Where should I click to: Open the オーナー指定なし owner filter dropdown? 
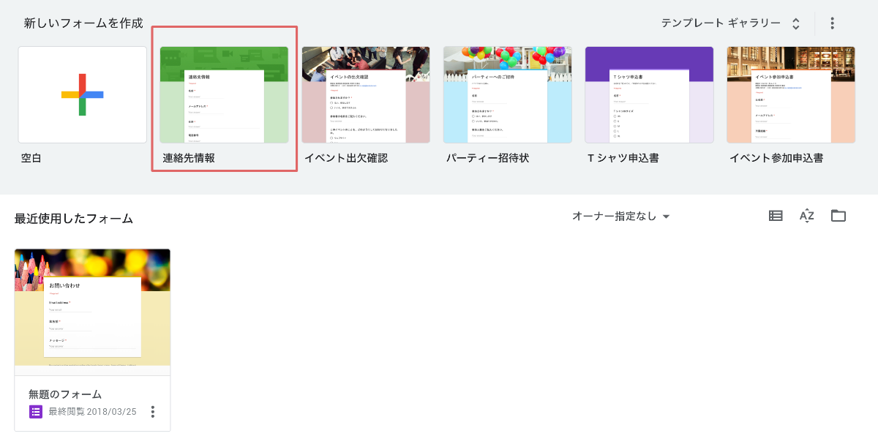(x=621, y=217)
